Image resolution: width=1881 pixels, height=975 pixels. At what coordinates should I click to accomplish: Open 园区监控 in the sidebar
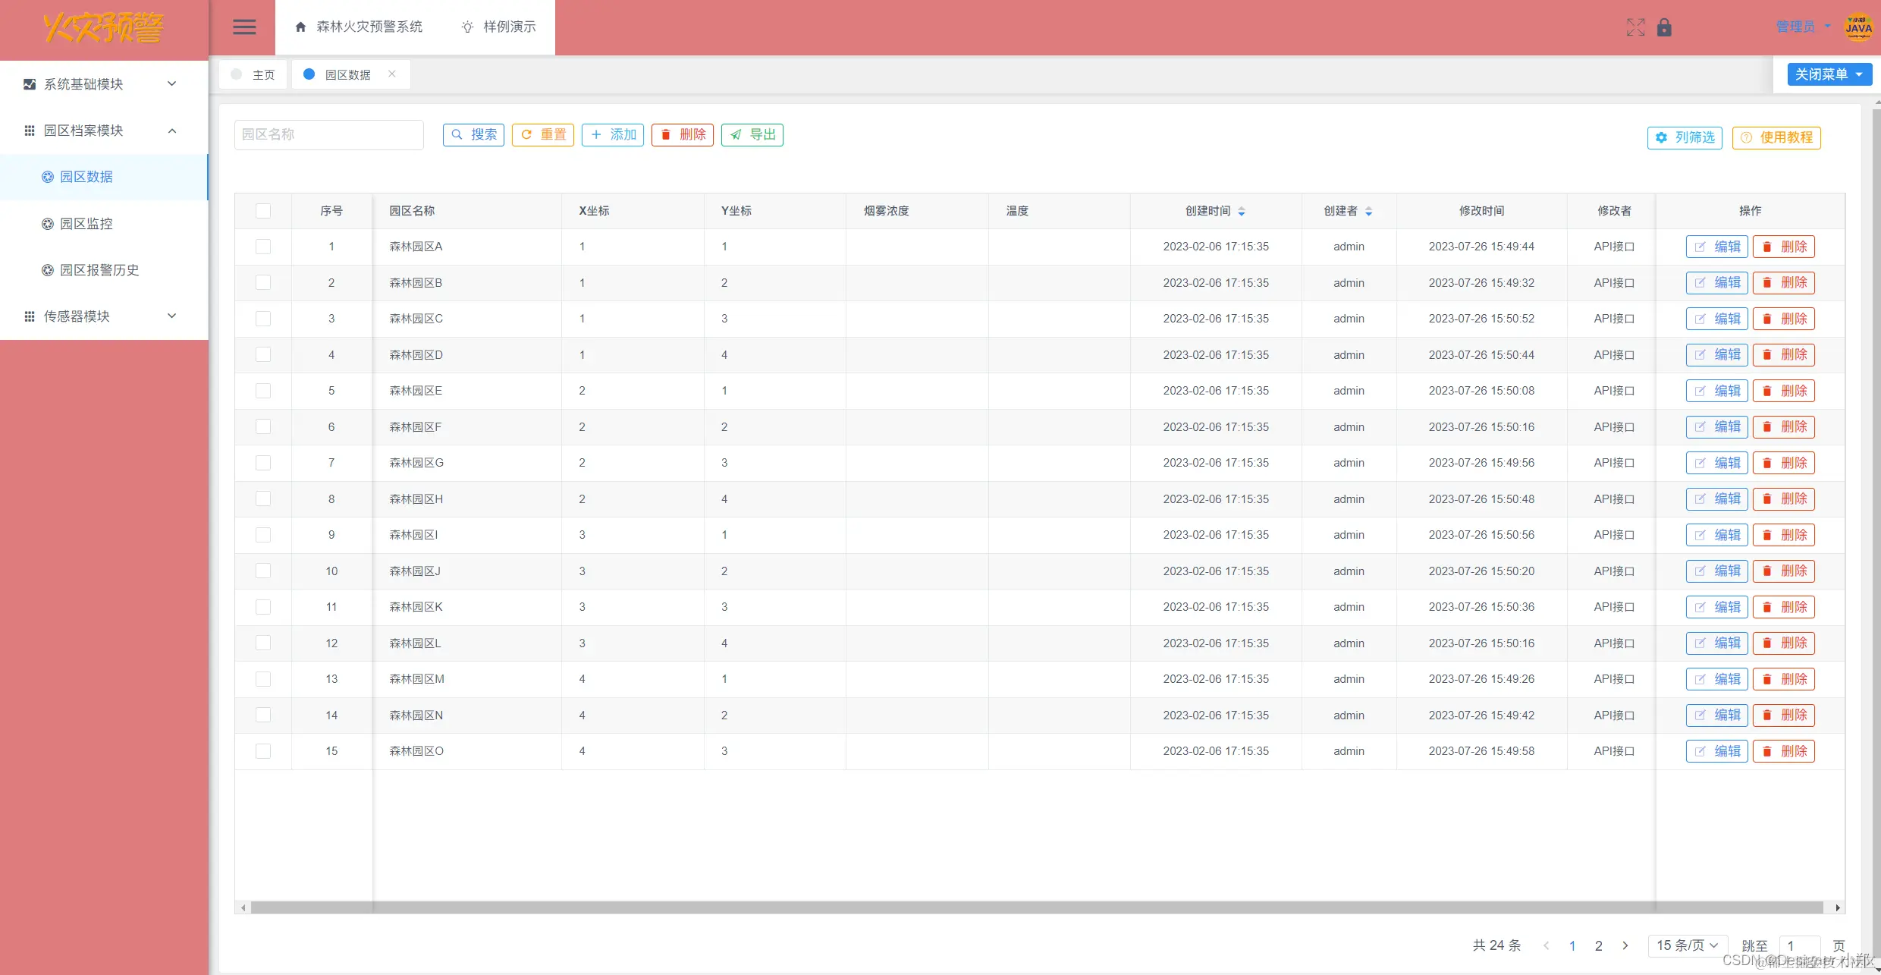[x=86, y=224]
